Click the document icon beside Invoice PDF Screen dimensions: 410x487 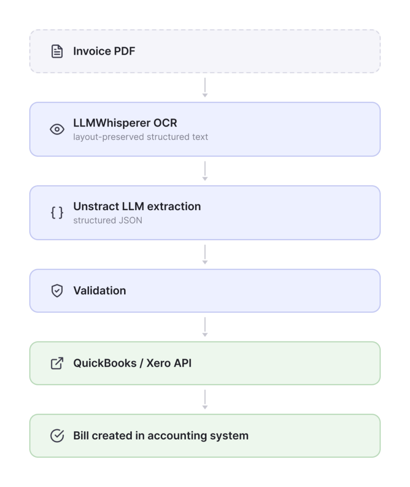tap(57, 51)
